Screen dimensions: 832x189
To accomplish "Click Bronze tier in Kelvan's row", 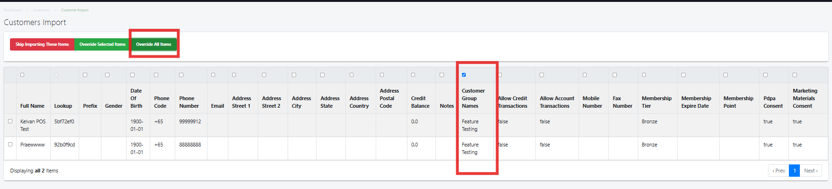I will (x=650, y=121).
